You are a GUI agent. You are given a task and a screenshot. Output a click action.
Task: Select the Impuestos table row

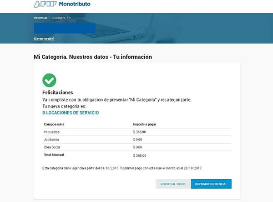pyautogui.click(x=137, y=132)
